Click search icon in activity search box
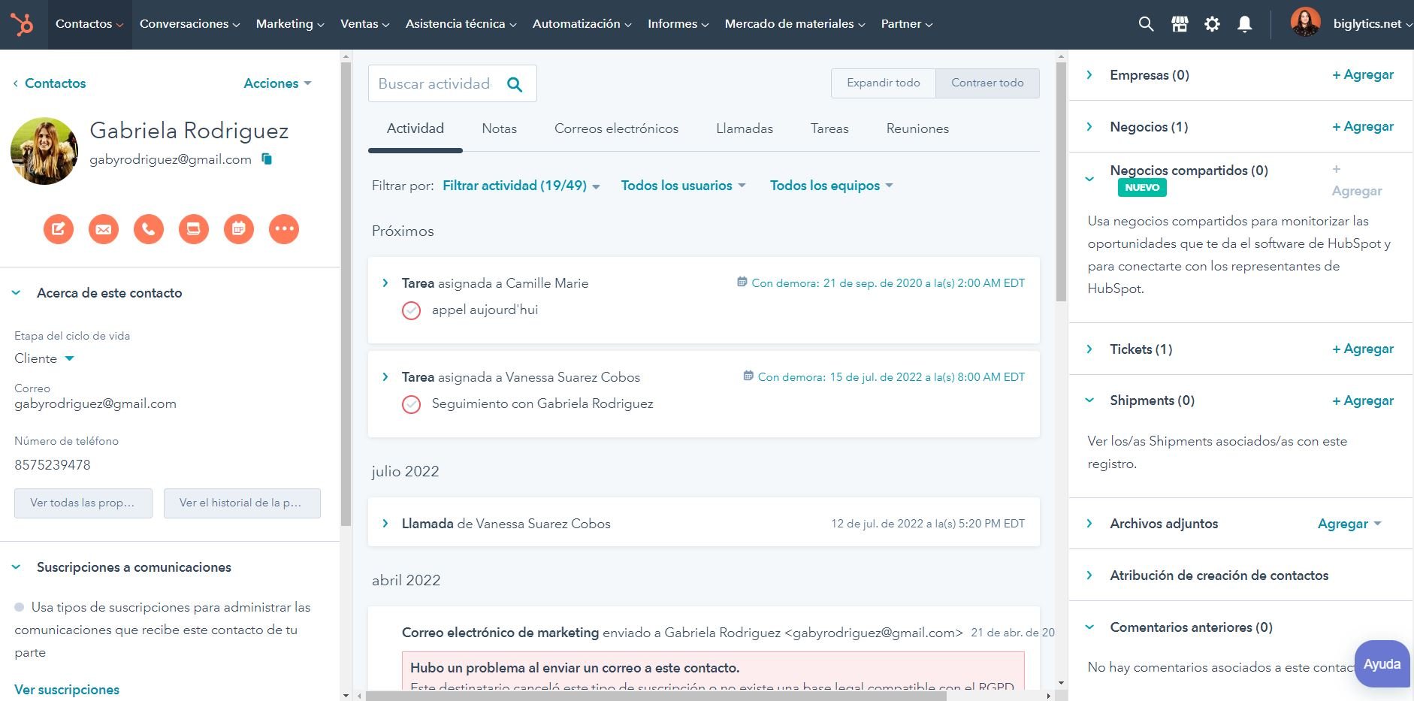 coord(515,84)
